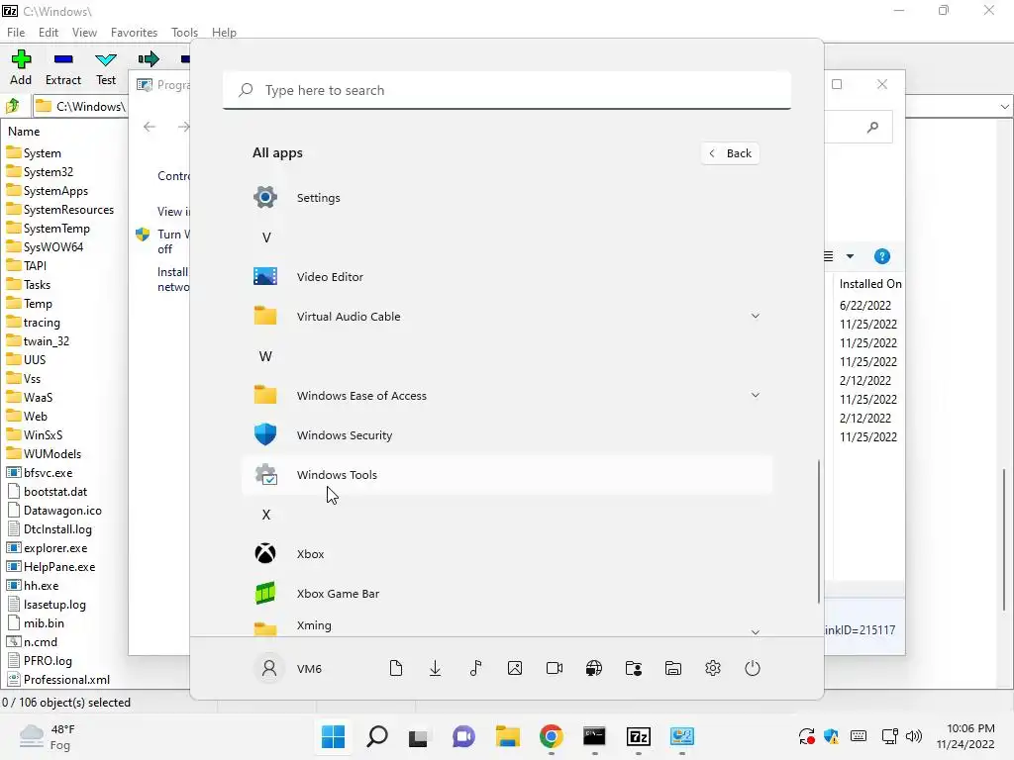Click Extract in the 7-Zip toolbar
1014x760 pixels.
63,68
